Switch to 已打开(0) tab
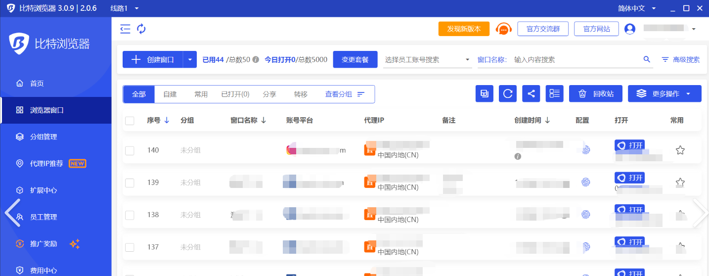 [x=235, y=94]
